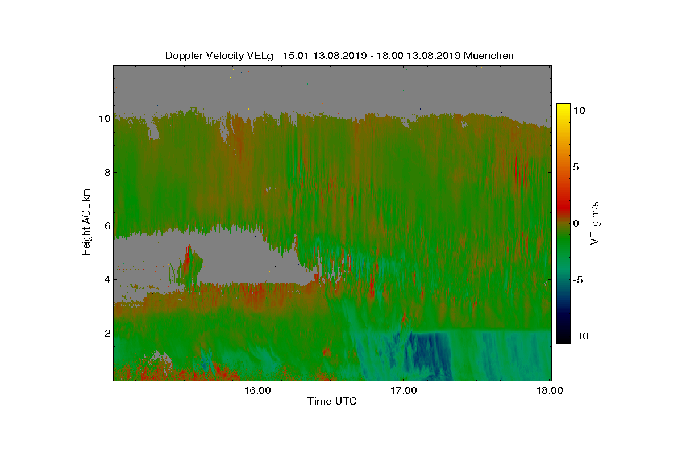Click the plot title 'Doppler Velocity VELg'
This screenshot has width=682, height=454.
click(x=219, y=56)
